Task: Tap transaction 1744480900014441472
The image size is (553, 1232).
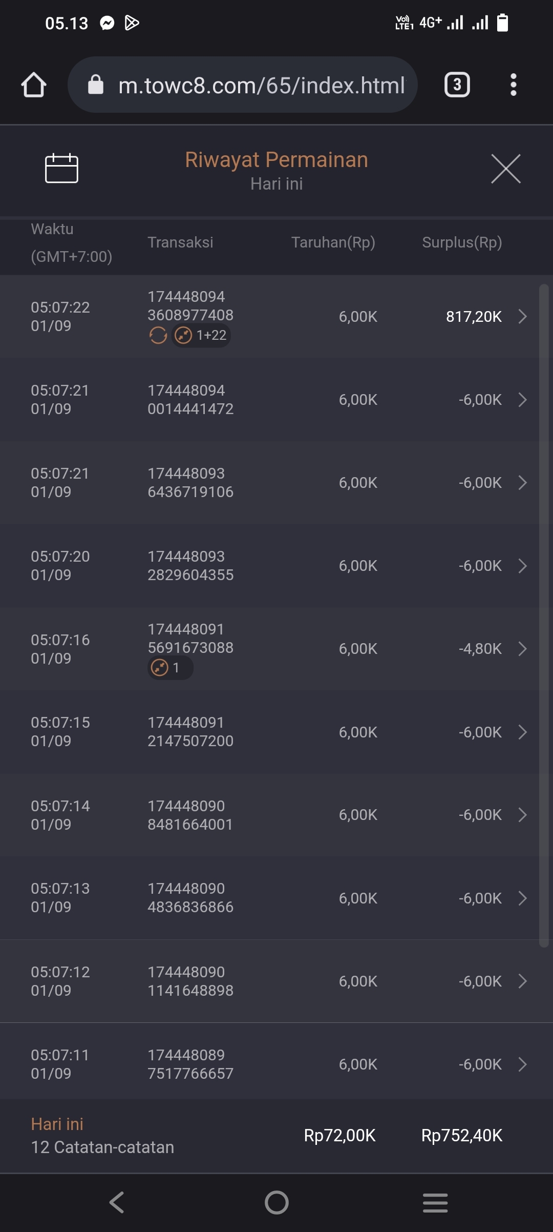Action: [190, 400]
